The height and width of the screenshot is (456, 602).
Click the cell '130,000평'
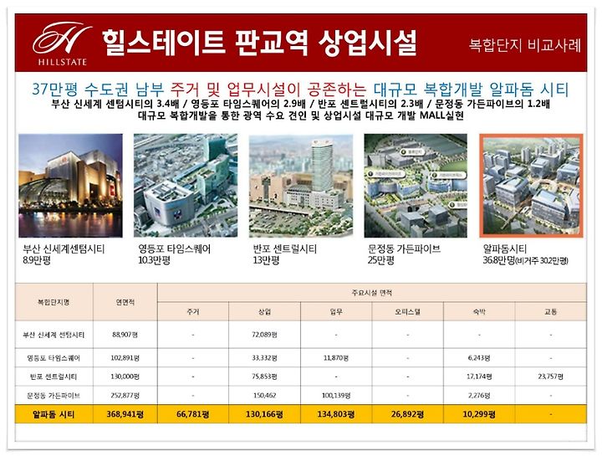[125, 377]
